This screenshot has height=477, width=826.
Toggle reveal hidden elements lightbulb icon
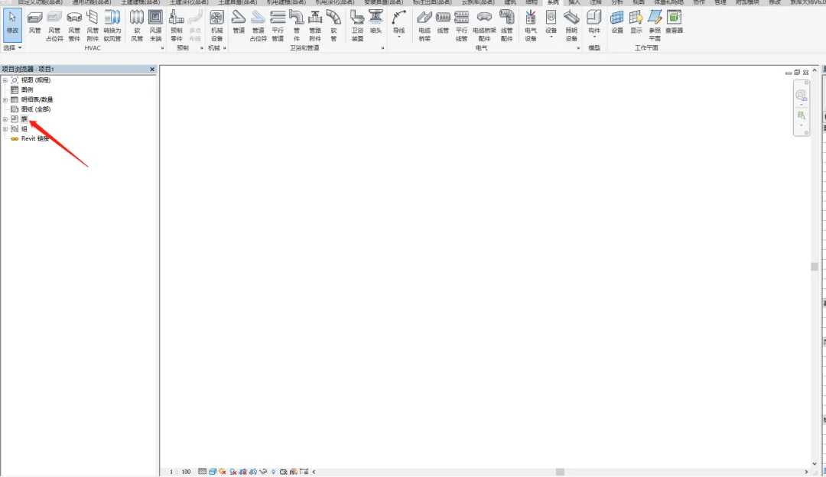(273, 472)
